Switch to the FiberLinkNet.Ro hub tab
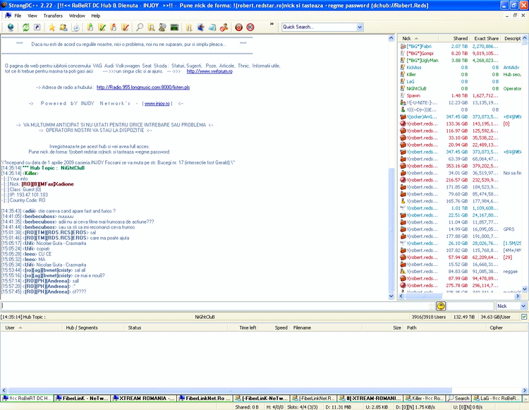529x410 pixels. [x=205, y=399]
